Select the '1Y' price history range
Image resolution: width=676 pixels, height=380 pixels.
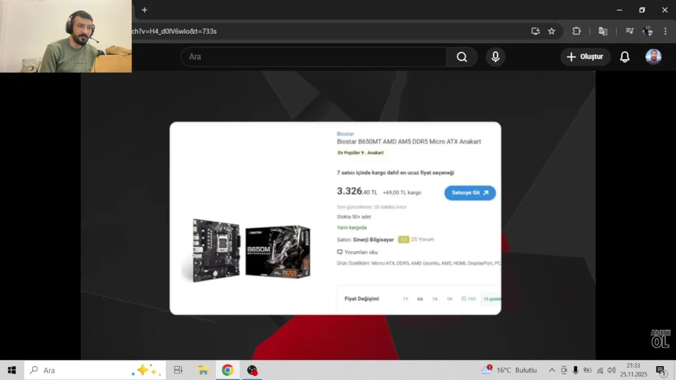pos(406,299)
